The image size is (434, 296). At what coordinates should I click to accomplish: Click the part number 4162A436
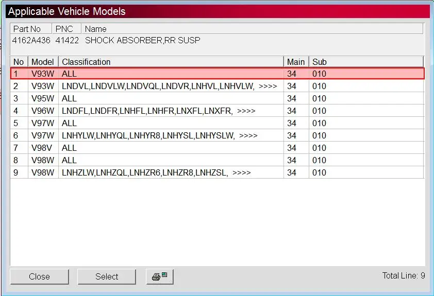[x=31, y=40]
